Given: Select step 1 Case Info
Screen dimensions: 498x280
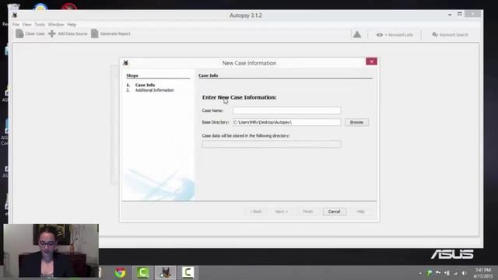Looking at the screenshot, I should 145,85.
